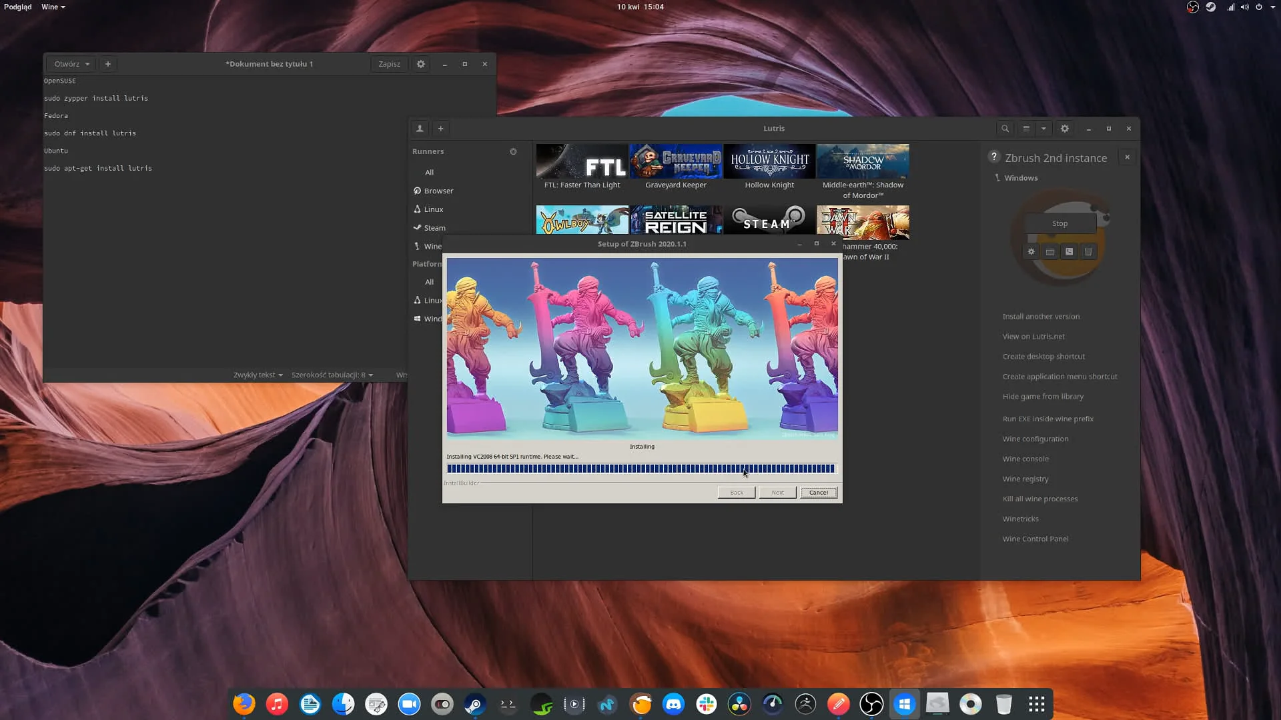Click Wine configuration link
Screen dimensions: 1281x720
click(1035, 439)
